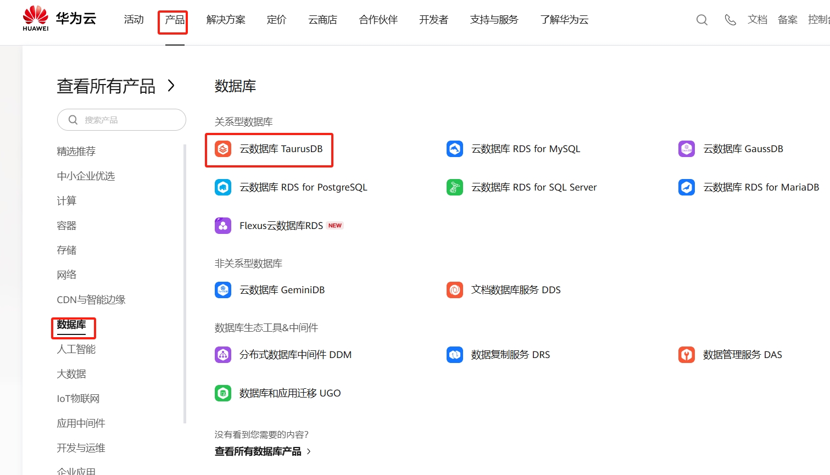Select 网络 category
Image resolution: width=830 pixels, height=475 pixels.
[66, 275]
